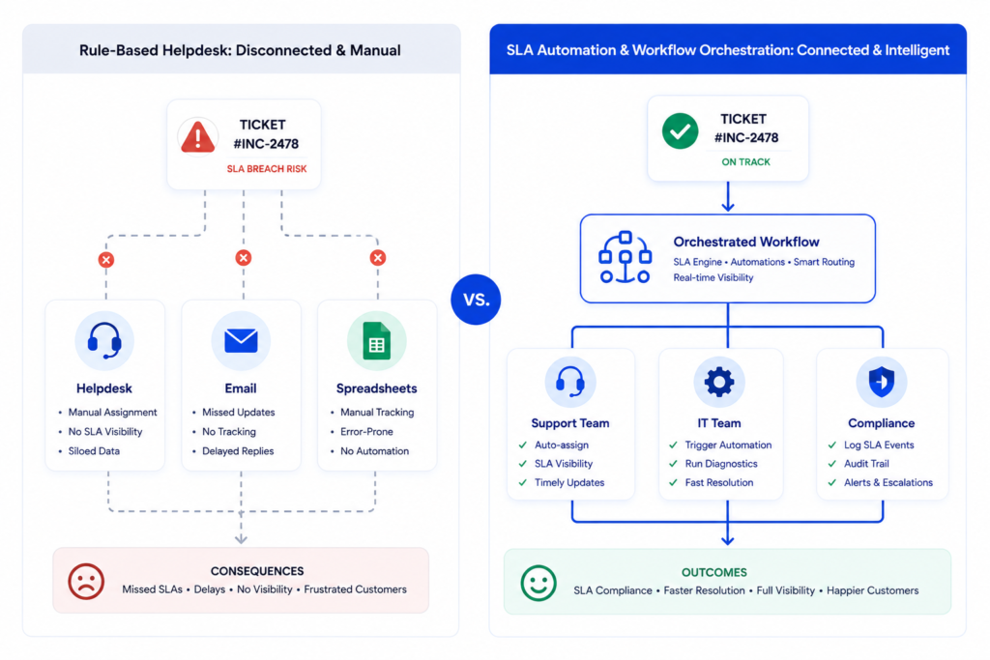Screen dimensions: 990x660
Task: Click the checkmark beside Auto-assign
Action: 523,445
